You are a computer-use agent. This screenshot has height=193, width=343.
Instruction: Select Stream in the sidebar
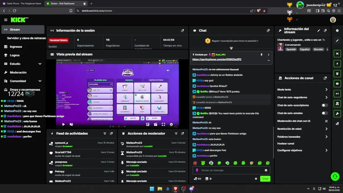pyautogui.click(x=23, y=29)
